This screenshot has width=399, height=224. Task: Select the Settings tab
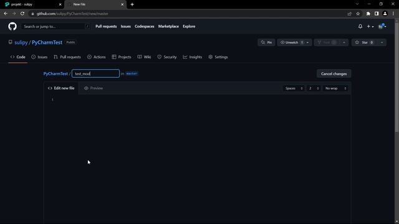pyautogui.click(x=218, y=57)
